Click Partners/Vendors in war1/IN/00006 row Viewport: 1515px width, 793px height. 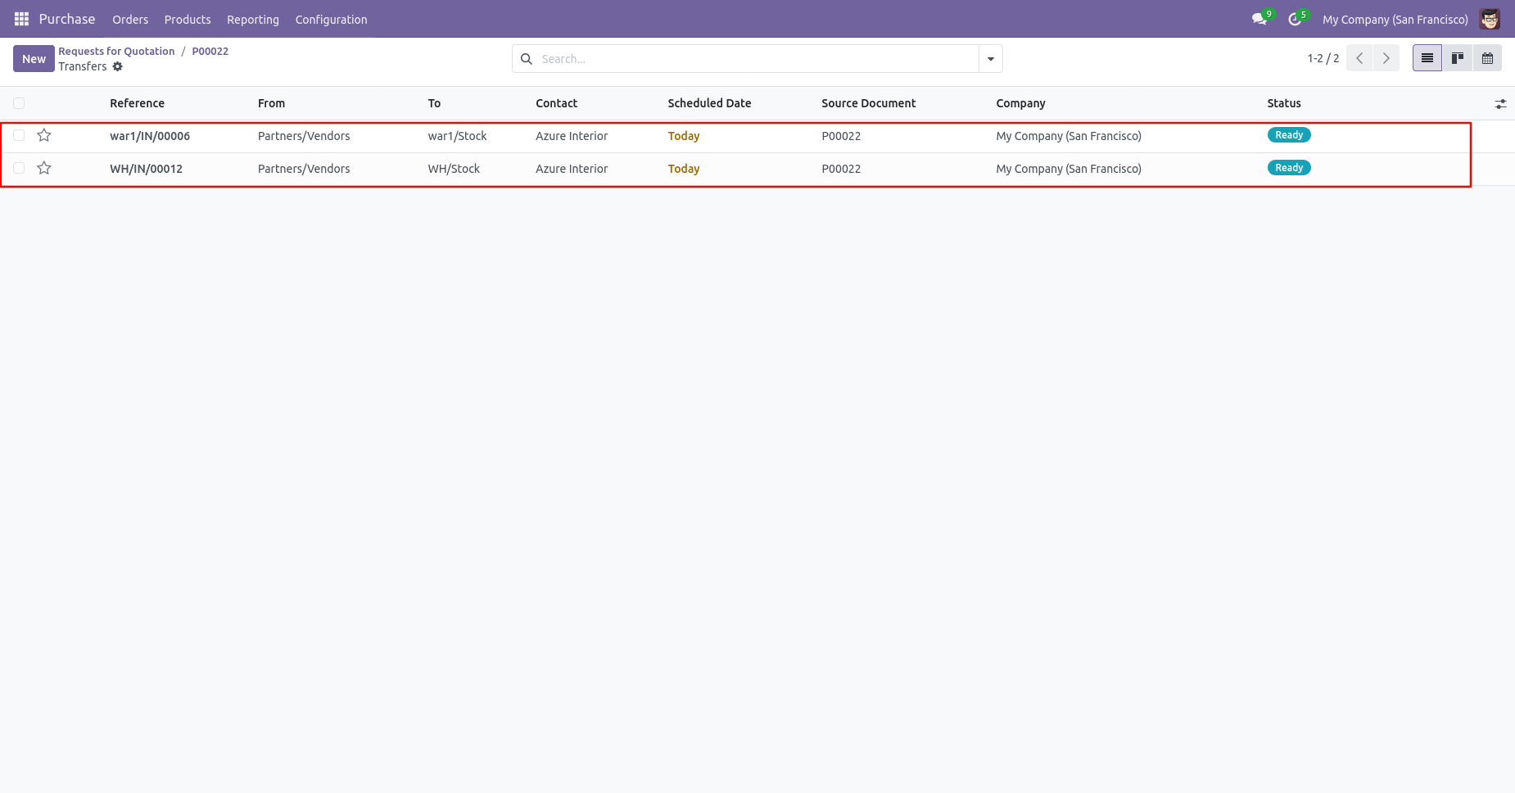click(304, 136)
